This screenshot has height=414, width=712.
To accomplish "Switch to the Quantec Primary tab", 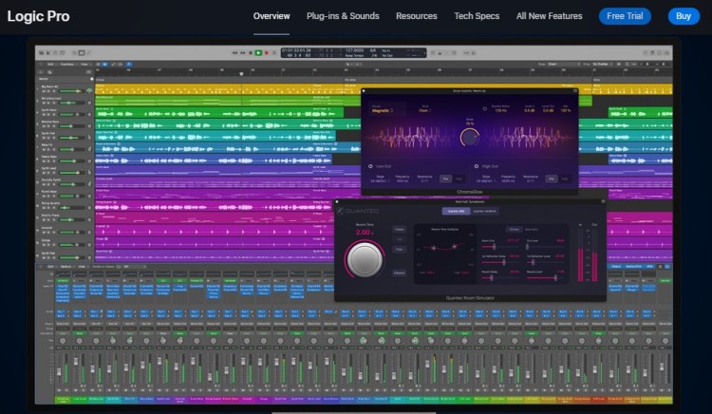I will pos(514,229).
